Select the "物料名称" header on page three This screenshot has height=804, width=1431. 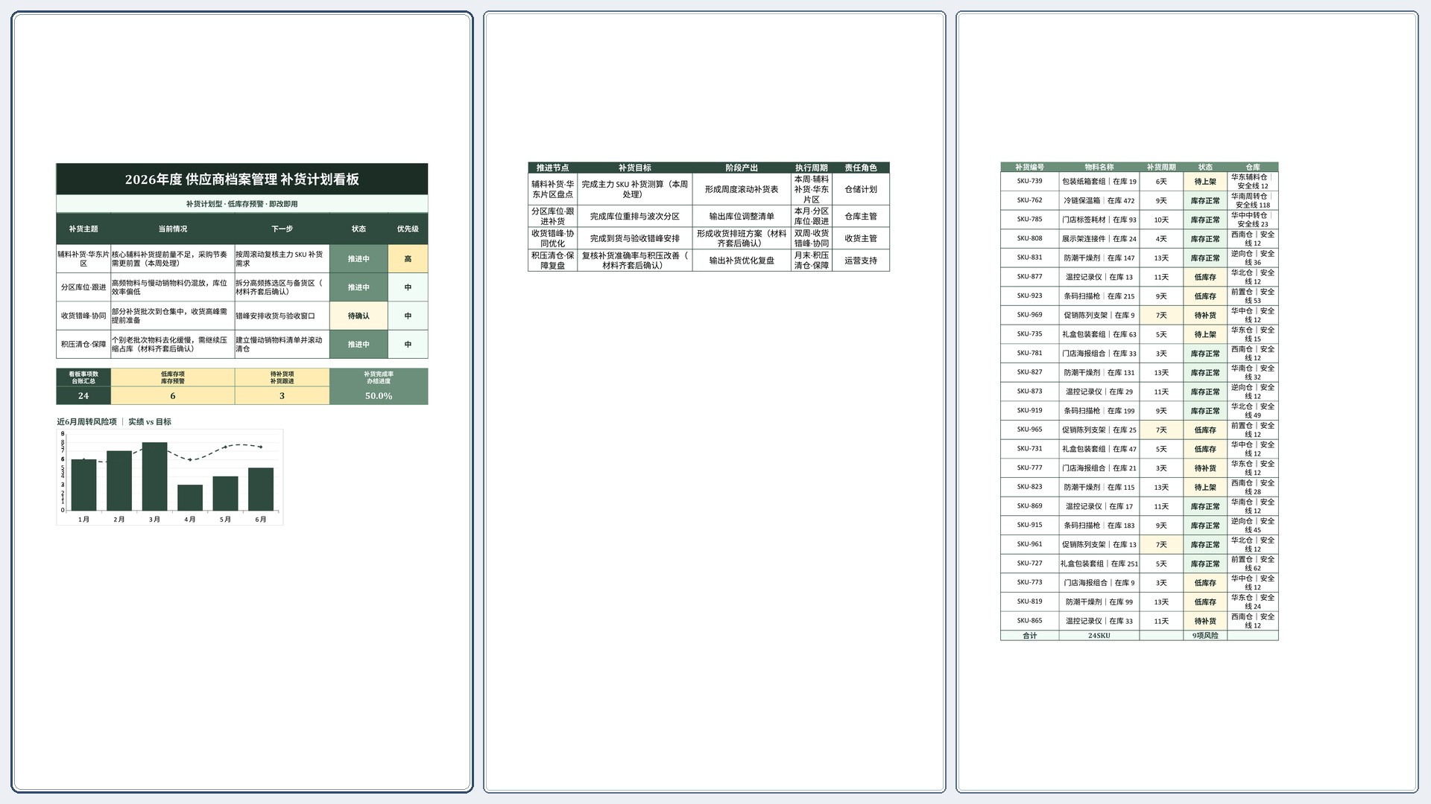1099,167
